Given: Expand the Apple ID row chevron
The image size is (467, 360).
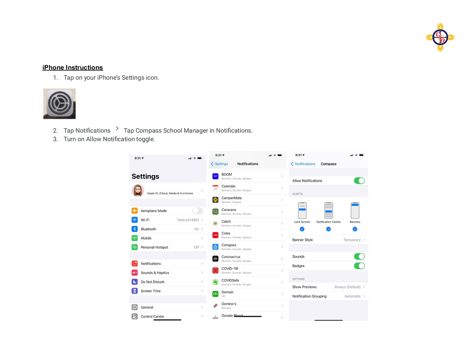Looking at the screenshot, I should (x=202, y=190).
